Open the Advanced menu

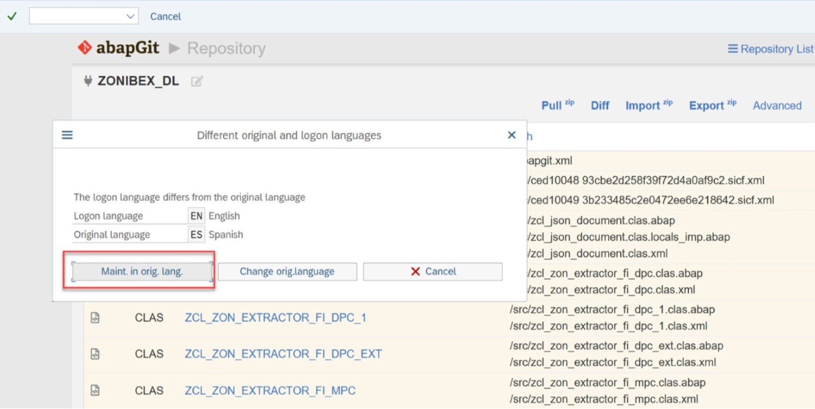pos(777,105)
